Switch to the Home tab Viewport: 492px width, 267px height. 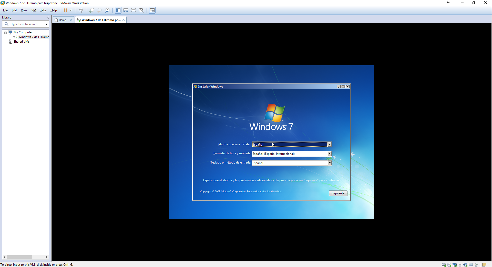(x=62, y=20)
